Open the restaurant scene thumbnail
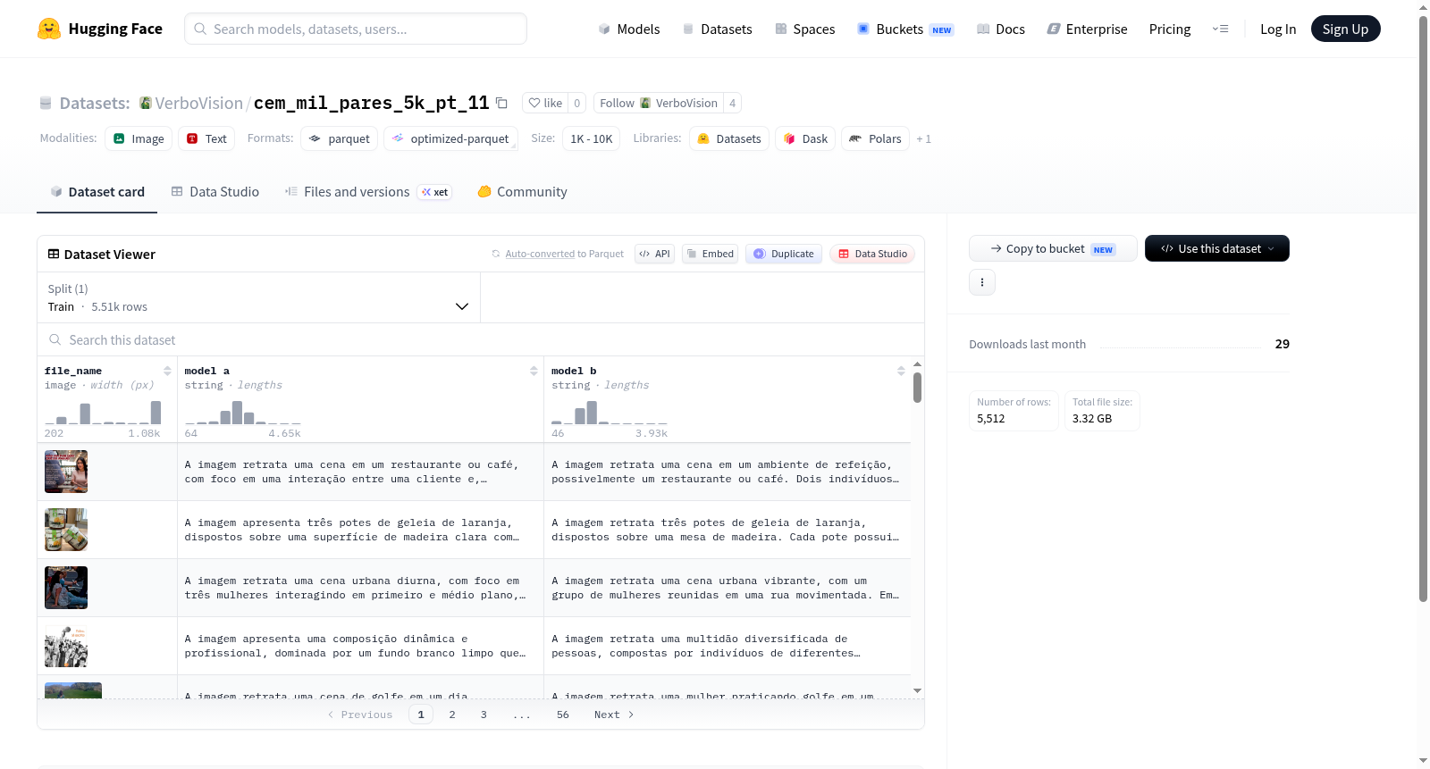1430x769 pixels. pyautogui.click(x=66, y=472)
